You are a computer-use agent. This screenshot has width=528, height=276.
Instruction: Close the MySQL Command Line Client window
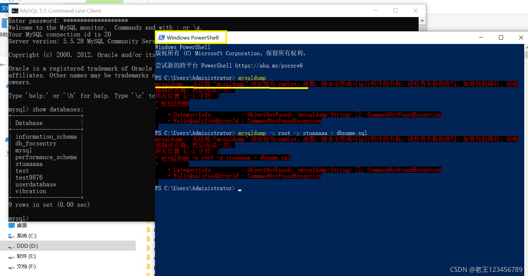416,11
